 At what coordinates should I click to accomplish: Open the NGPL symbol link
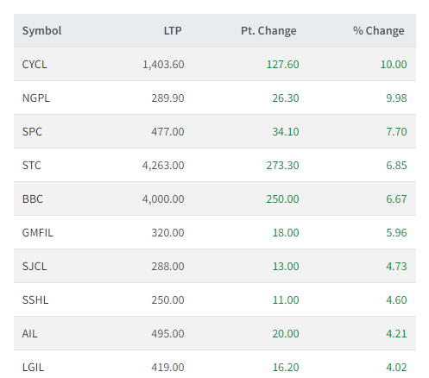point(36,98)
